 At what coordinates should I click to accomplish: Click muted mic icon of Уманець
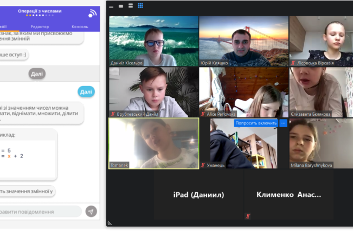(203, 165)
